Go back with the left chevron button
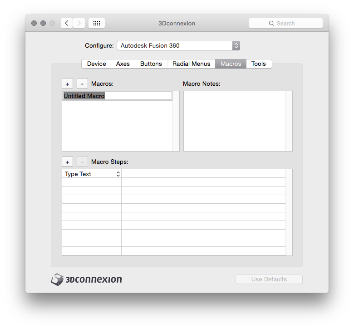 (67, 23)
